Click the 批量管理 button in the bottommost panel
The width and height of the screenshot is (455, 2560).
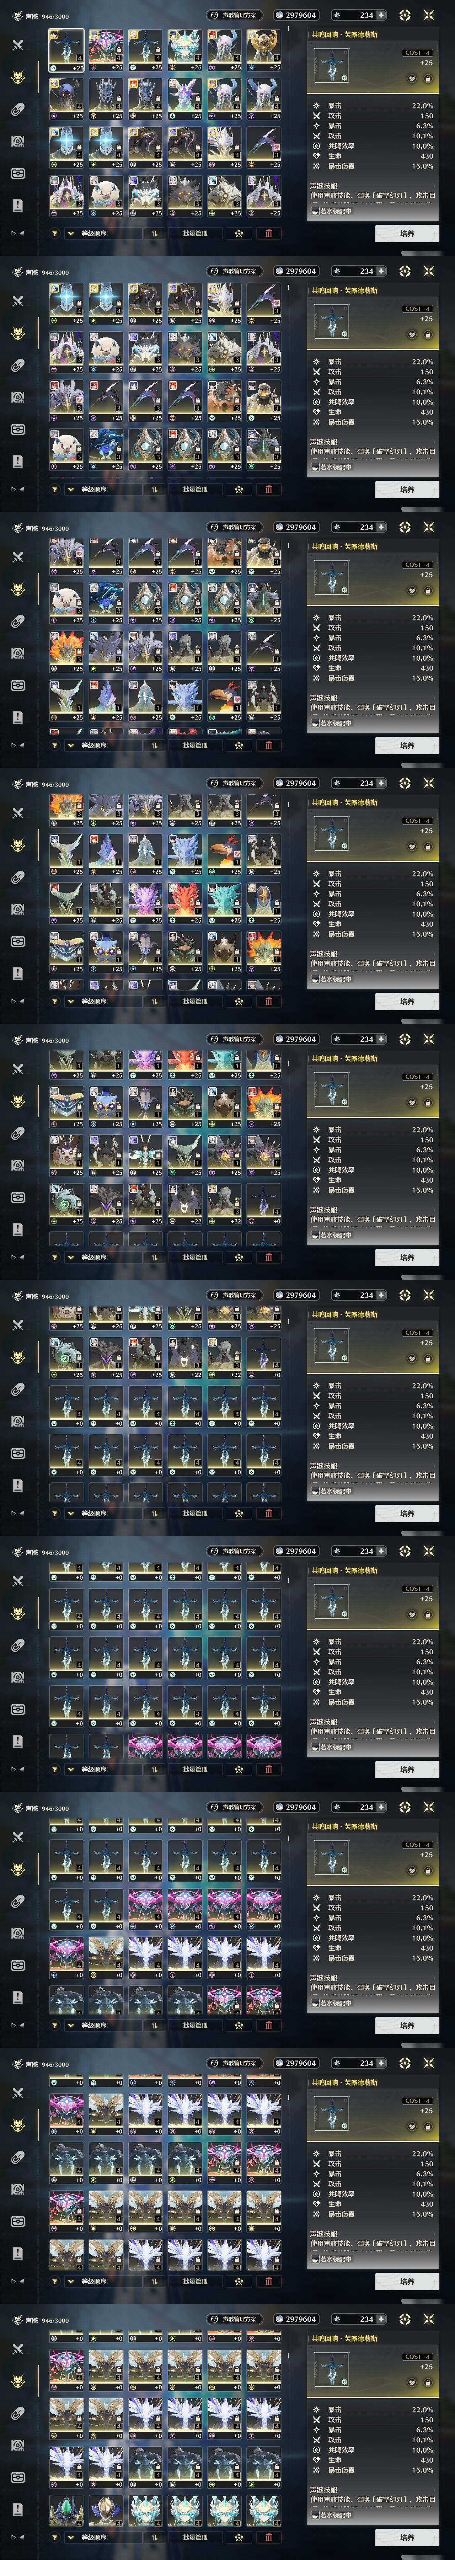[x=196, y=2537]
